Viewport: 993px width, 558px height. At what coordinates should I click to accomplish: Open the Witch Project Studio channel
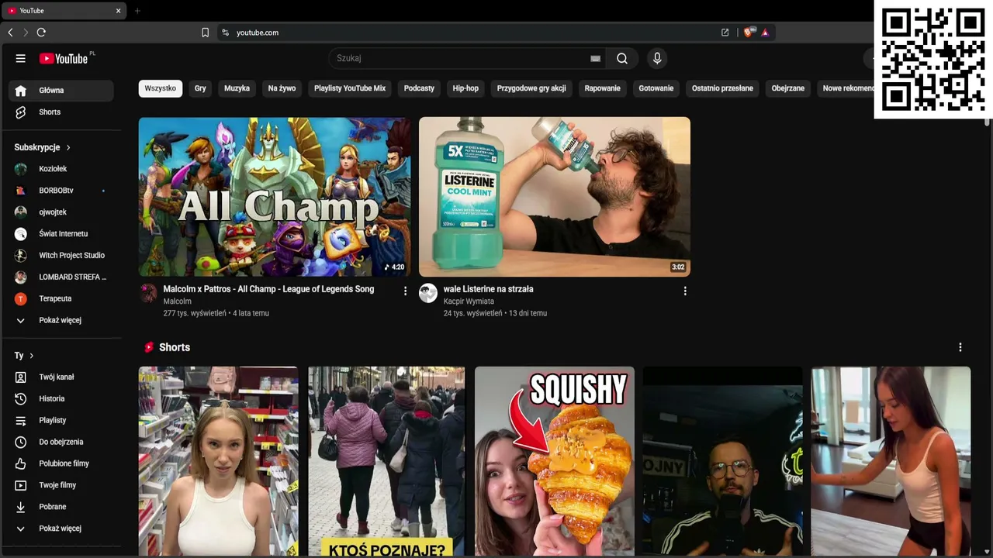click(61, 255)
